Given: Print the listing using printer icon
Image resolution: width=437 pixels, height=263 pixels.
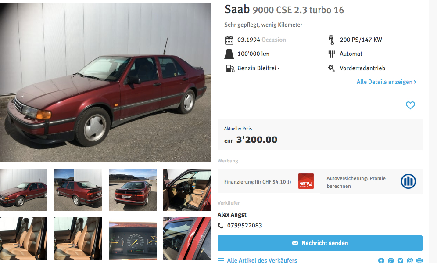Looking at the screenshot, I should click(419, 260).
